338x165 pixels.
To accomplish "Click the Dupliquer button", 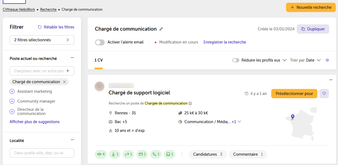I will [313, 29].
